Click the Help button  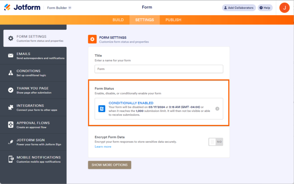pos(265,8)
